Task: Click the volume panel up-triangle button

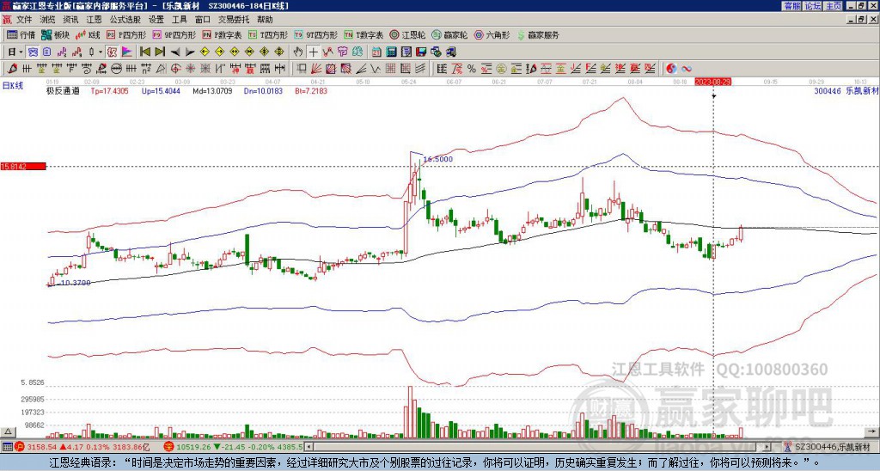Action: tap(8, 431)
